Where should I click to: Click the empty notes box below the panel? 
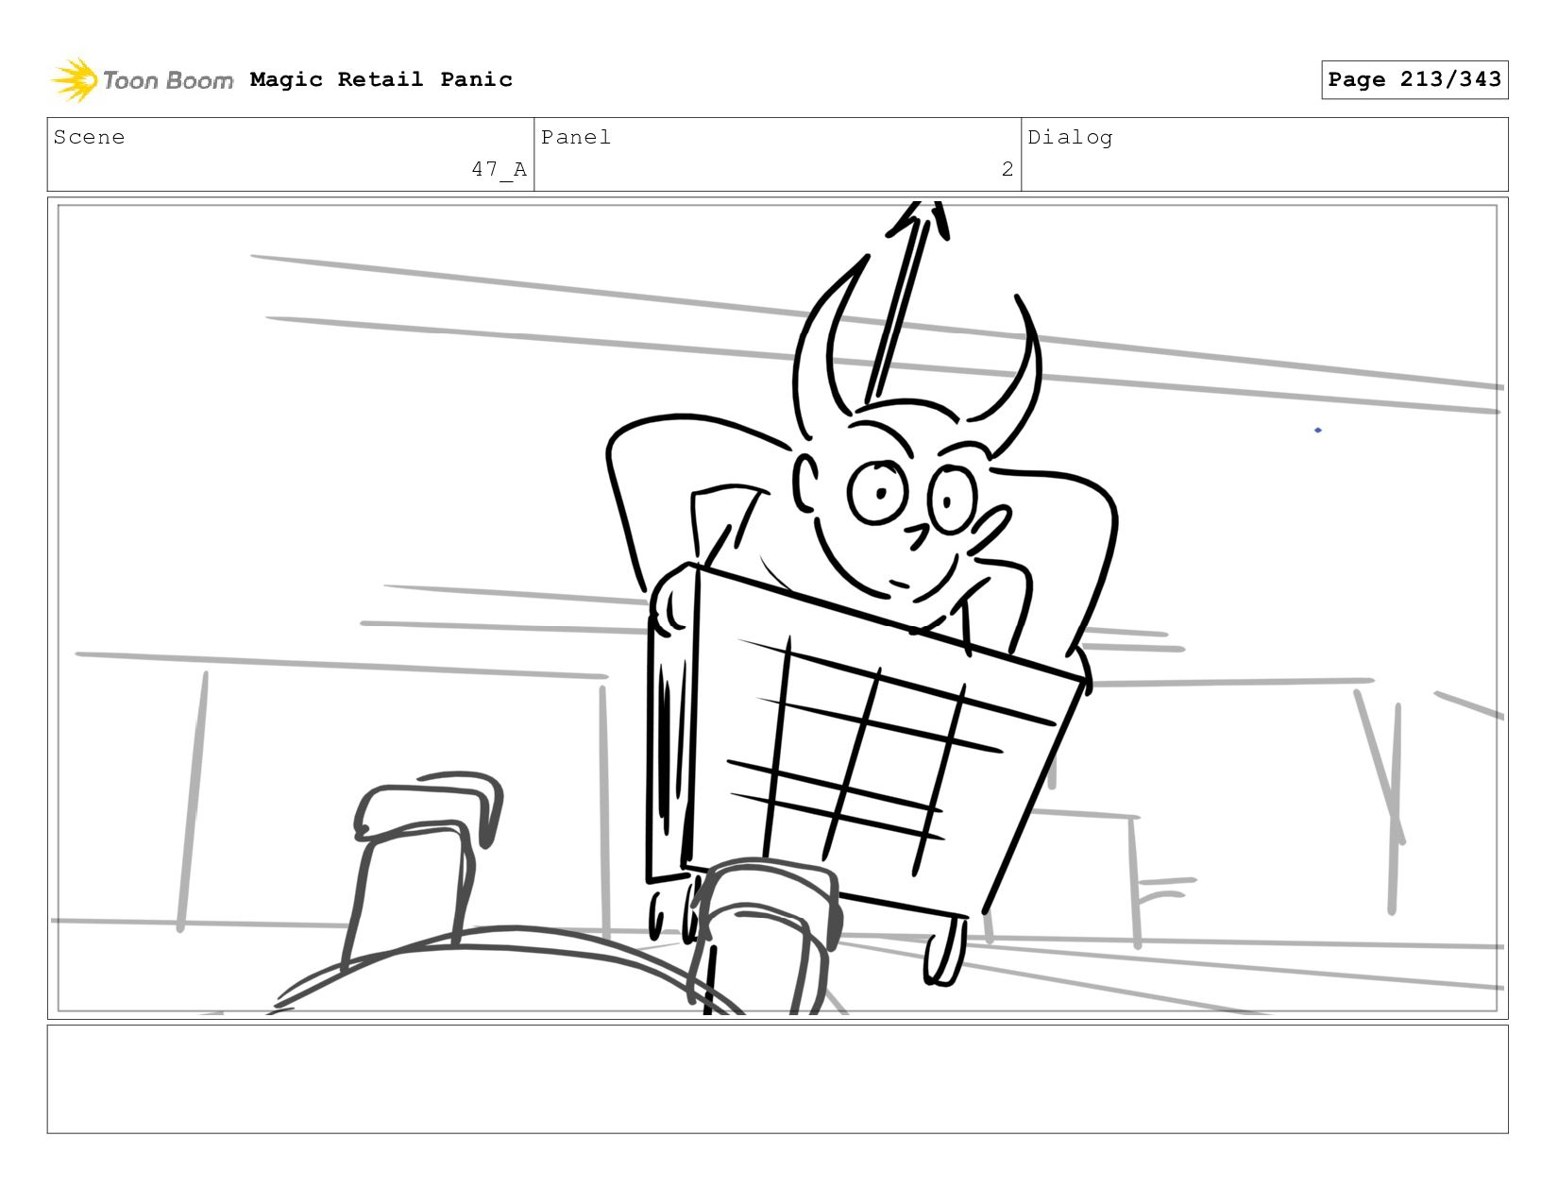(x=777, y=1079)
